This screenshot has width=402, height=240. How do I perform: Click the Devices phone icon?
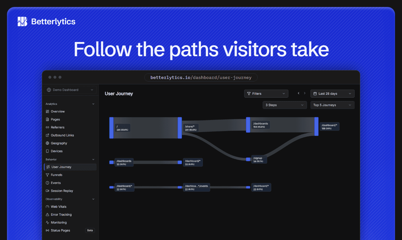point(47,151)
